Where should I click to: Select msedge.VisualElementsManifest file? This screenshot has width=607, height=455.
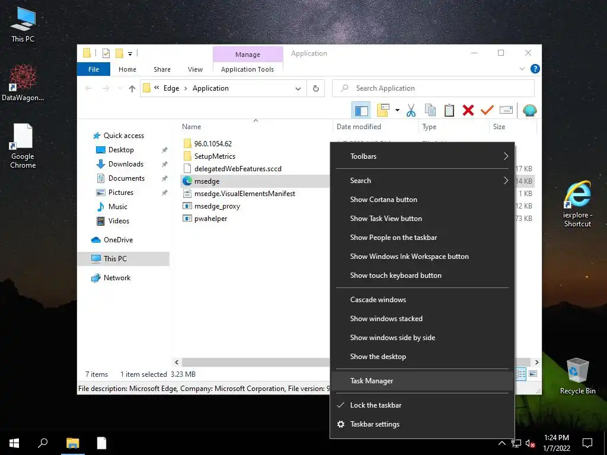tap(245, 194)
